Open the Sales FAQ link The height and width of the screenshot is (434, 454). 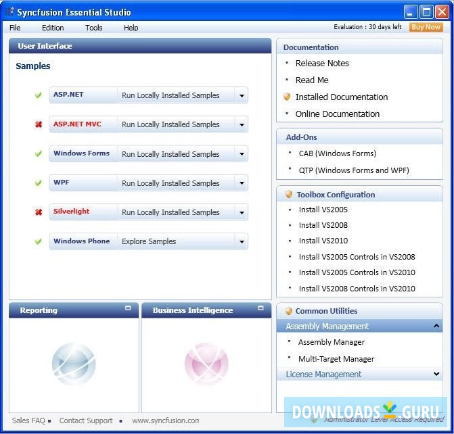pos(28,420)
